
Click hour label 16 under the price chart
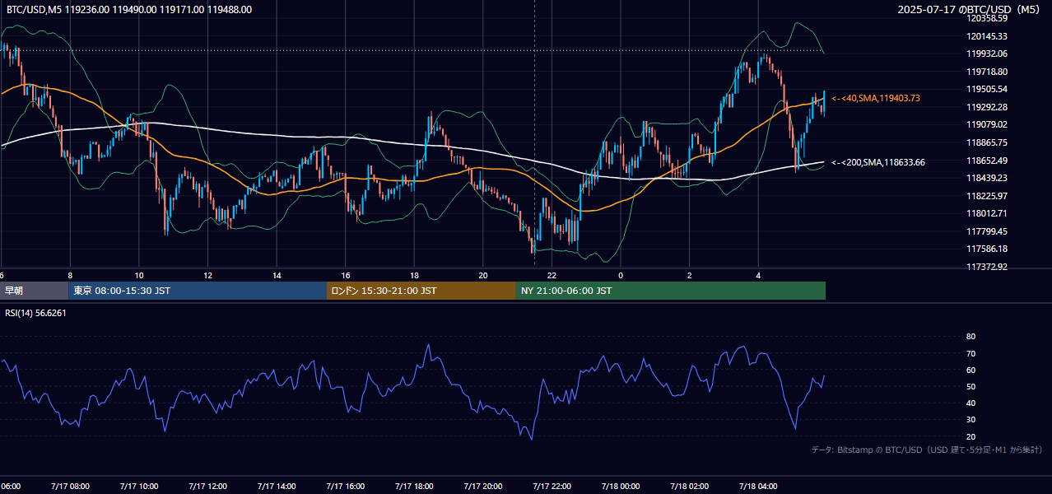346,275
